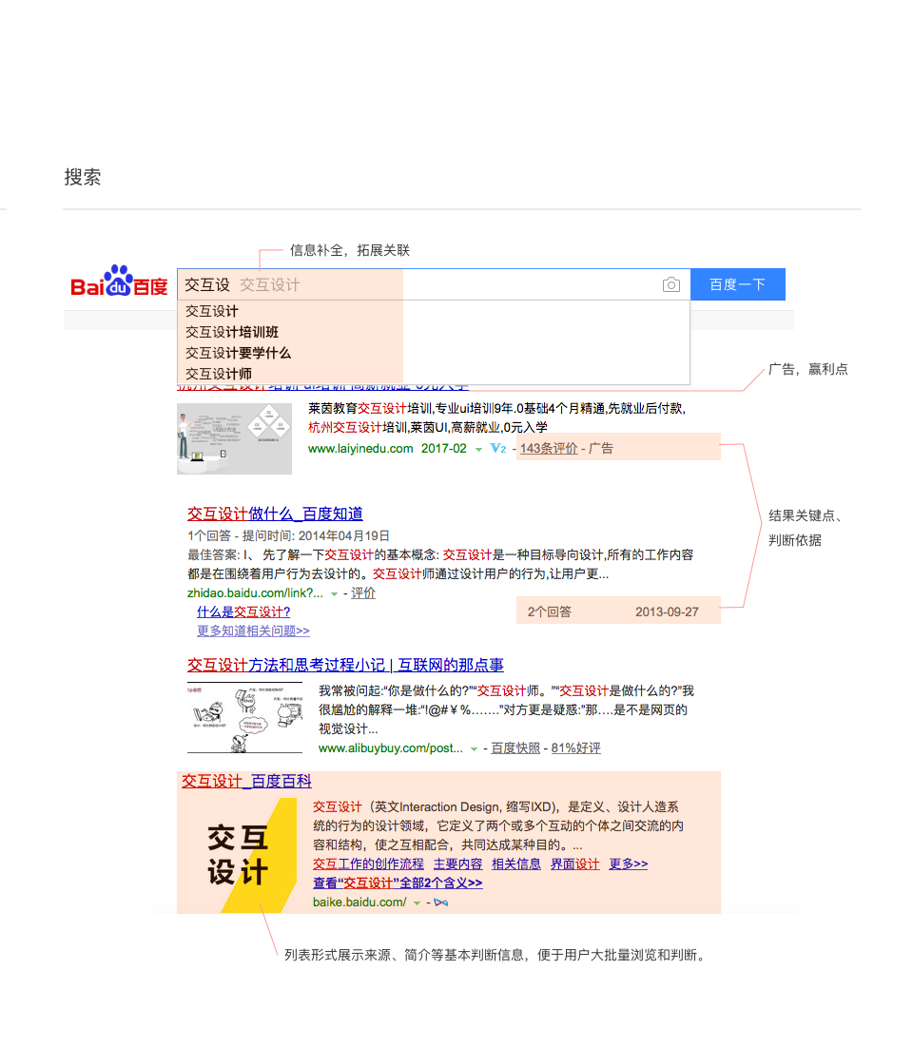The height and width of the screenshot is (1048, 913).
Task: Click the 81%好评 rating link
Action: [576, 747]
